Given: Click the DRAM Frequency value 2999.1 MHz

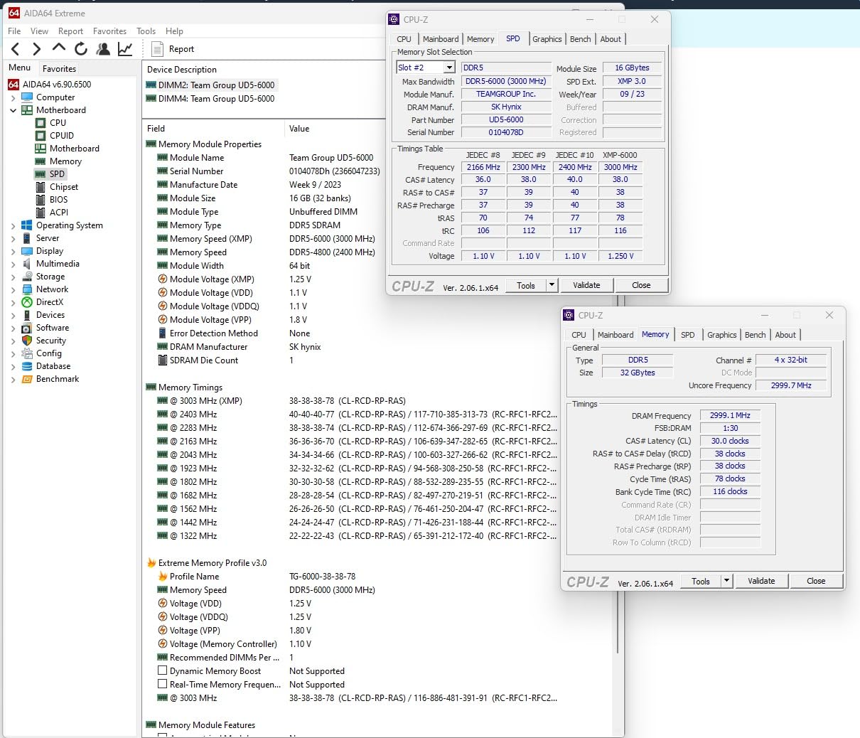Looking at the screenshot, I should (x=730, y=416).
